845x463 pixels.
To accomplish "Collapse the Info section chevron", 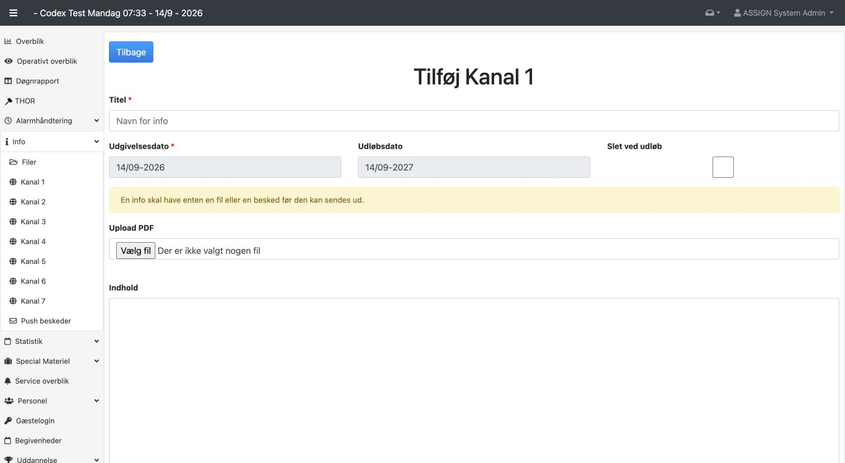I will click(x=97, y=141).
